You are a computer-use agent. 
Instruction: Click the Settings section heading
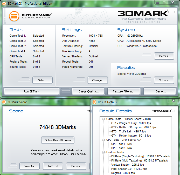(x=72, y=30)
